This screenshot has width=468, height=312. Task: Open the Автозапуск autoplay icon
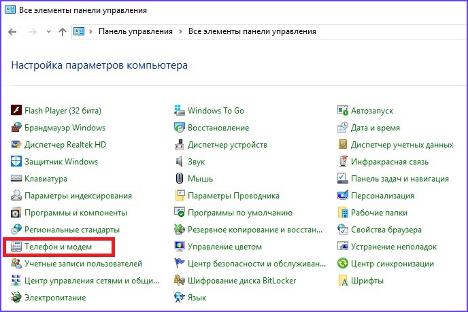(343, 110)
